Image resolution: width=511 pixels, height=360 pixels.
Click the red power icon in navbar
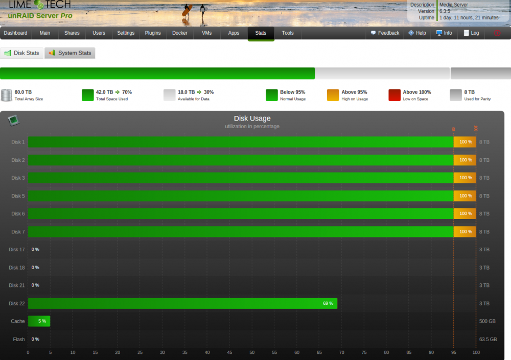coord(497,33)
